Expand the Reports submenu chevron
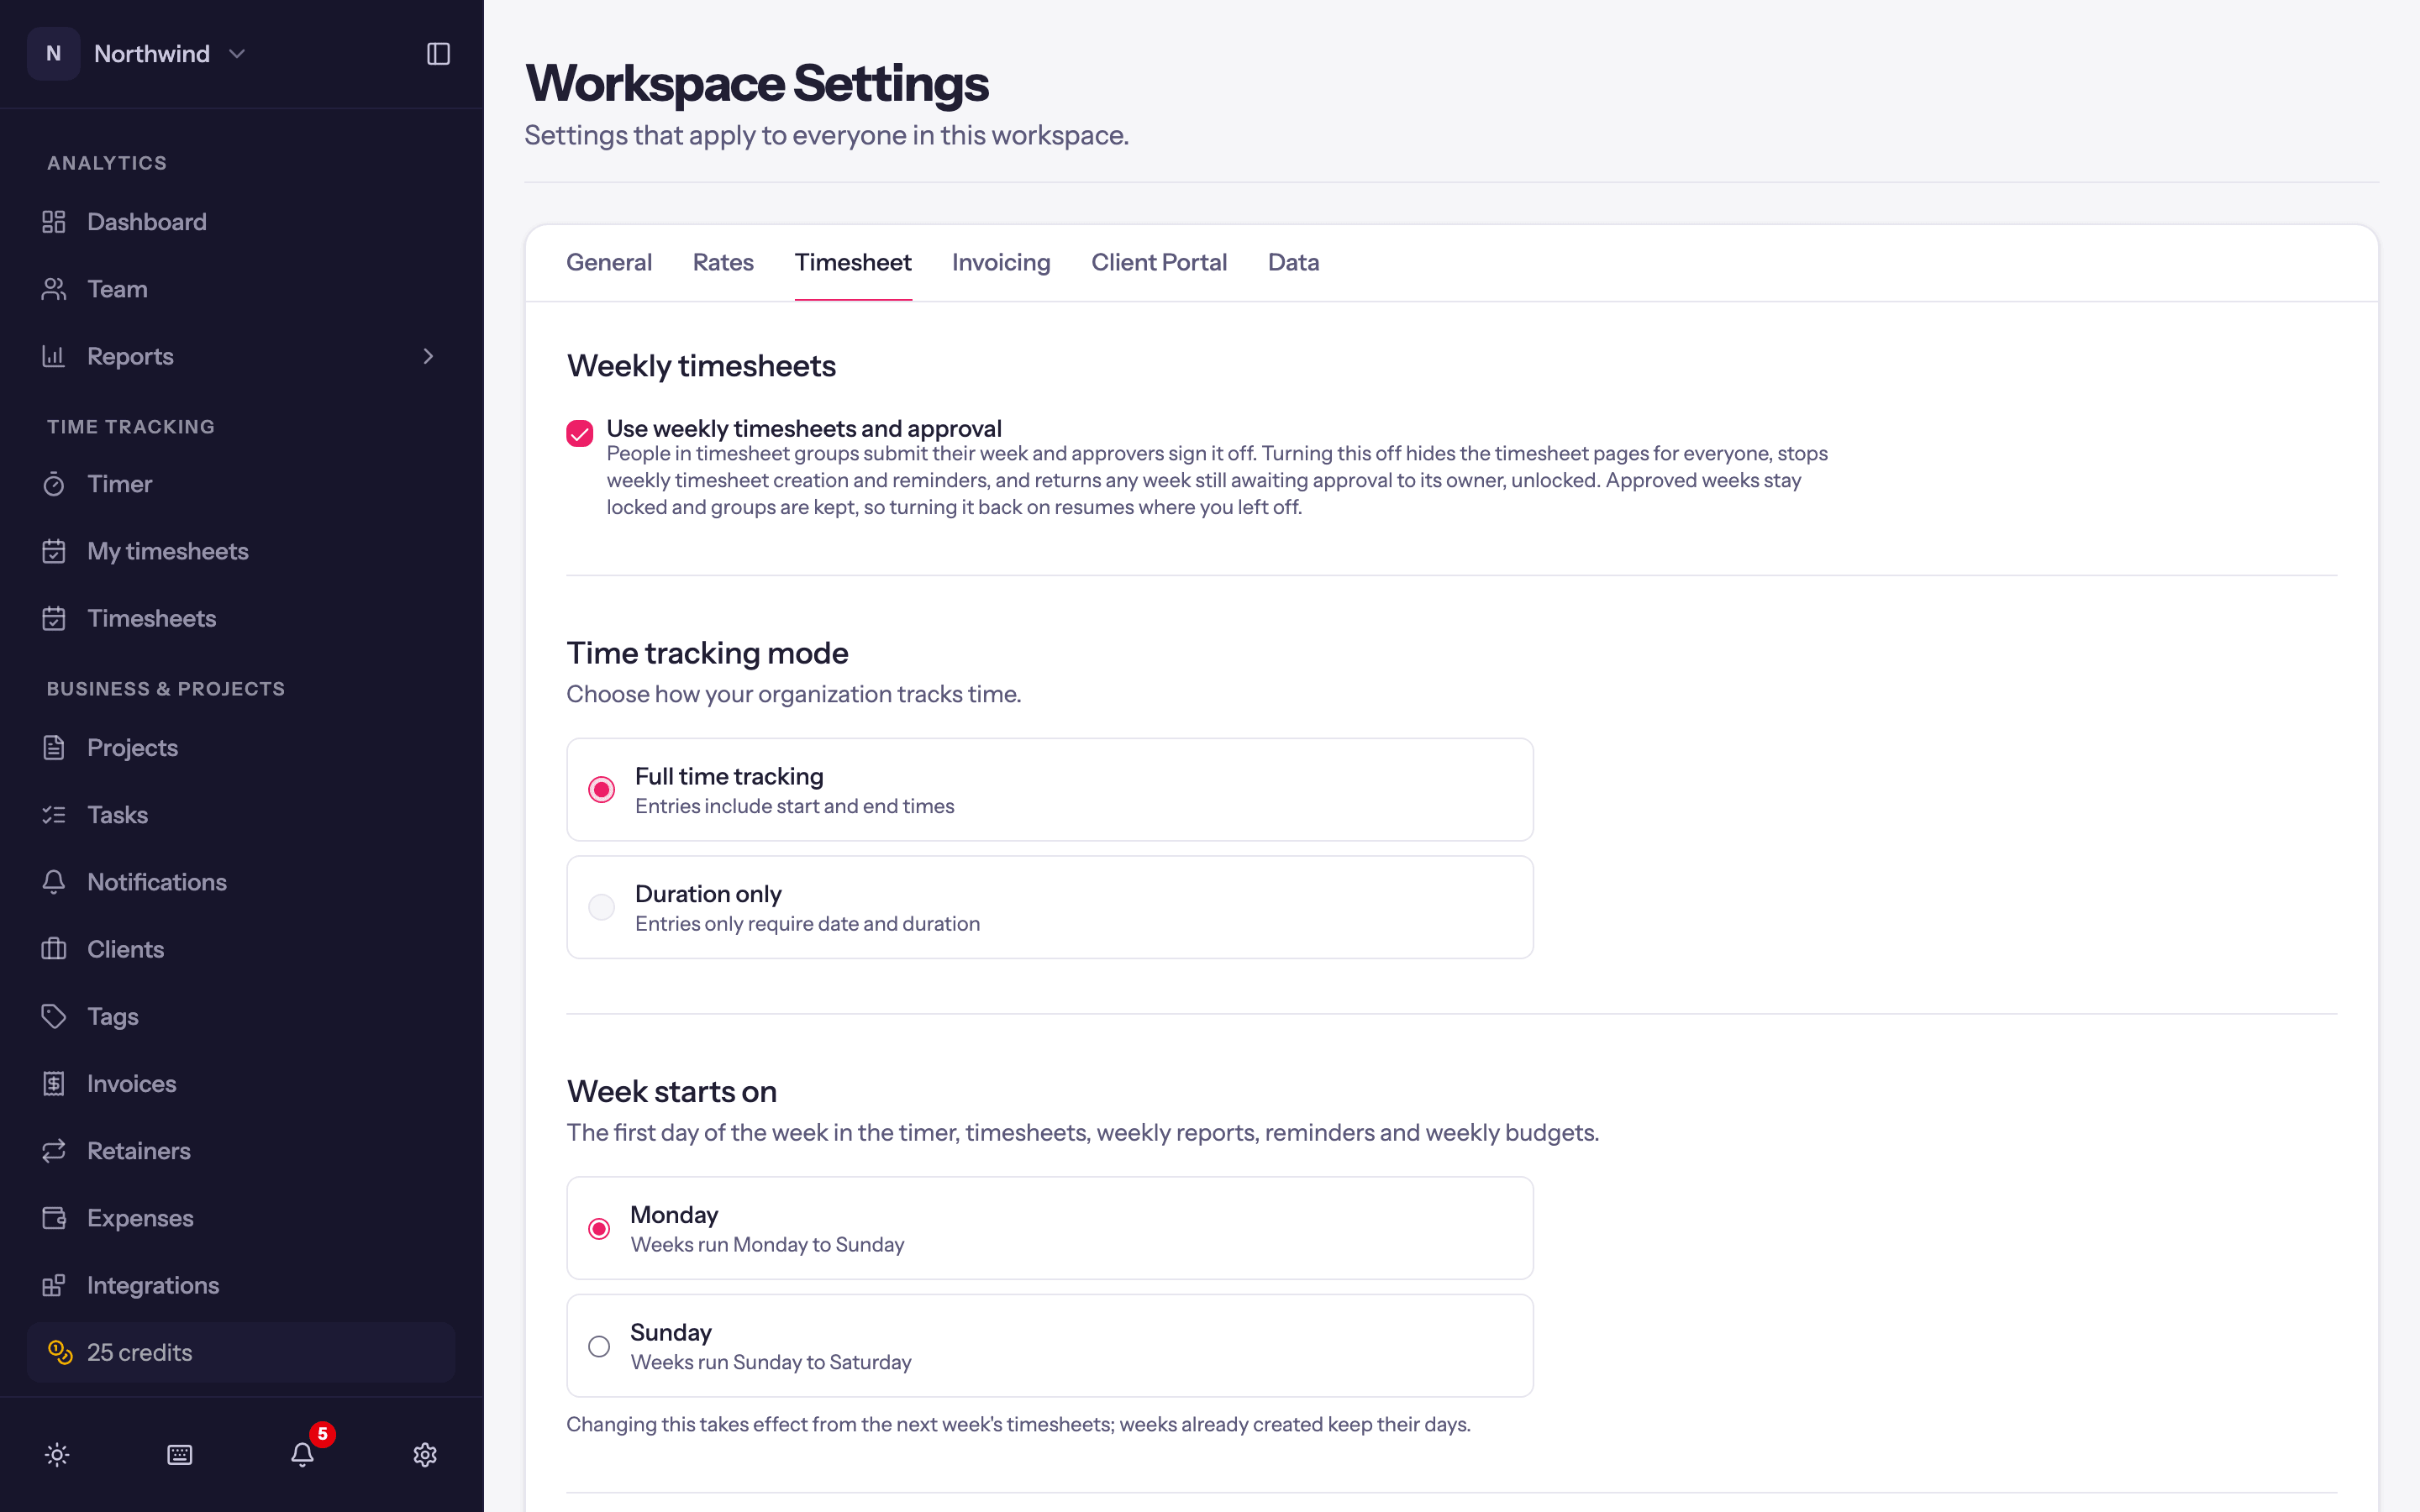The width and height of the screenshot is (2420, 1512). (428, 356)
